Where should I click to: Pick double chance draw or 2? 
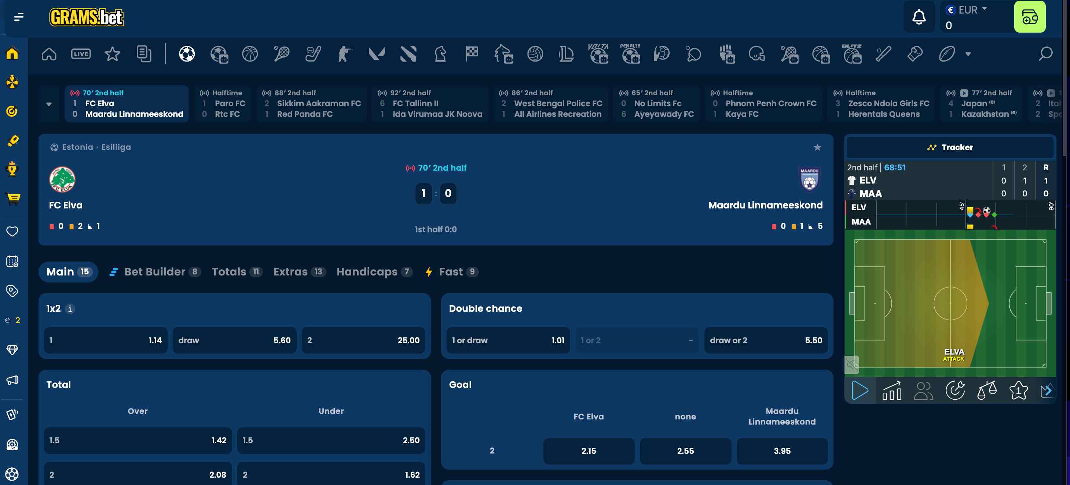[766, 340]
